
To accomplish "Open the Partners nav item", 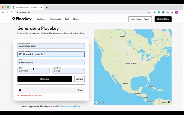I will click(41, 19).
